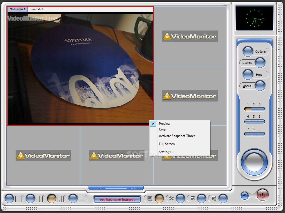
Task: Select camera 4 button
Action: (248, 121)
